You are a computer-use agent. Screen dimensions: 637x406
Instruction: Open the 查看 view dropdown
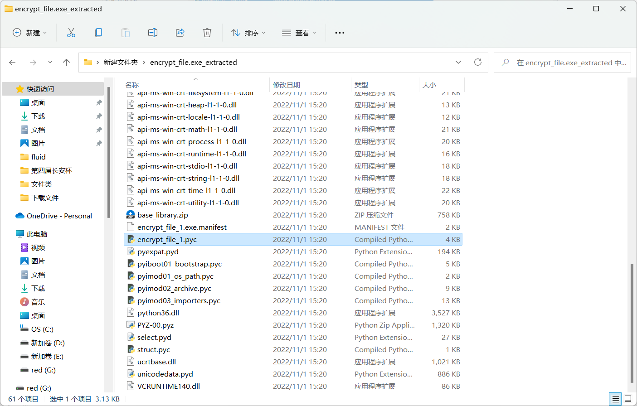[299, 33]
